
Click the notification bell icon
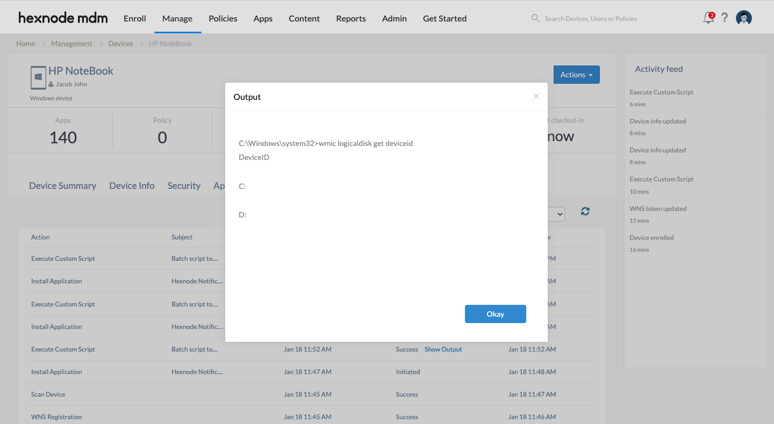[x=709, y=18]
